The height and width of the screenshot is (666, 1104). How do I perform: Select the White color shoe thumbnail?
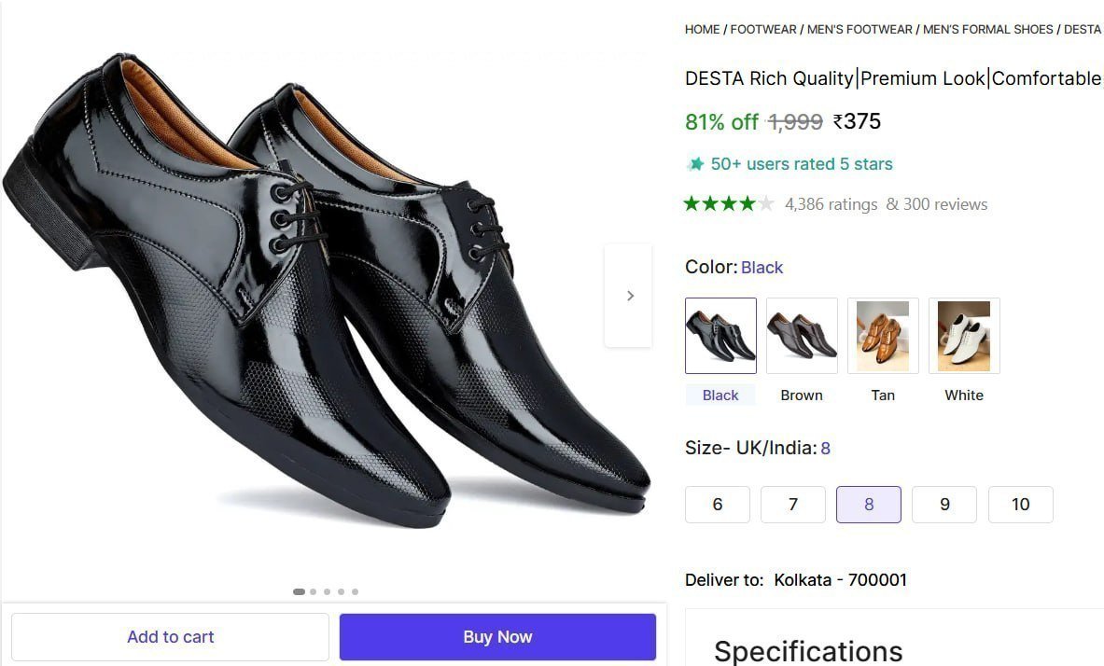[x=964, y=336]
